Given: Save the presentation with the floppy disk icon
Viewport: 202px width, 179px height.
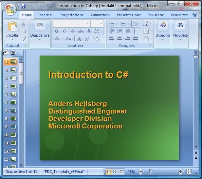Looking at the screenshot, I should [x=23, y=6].
